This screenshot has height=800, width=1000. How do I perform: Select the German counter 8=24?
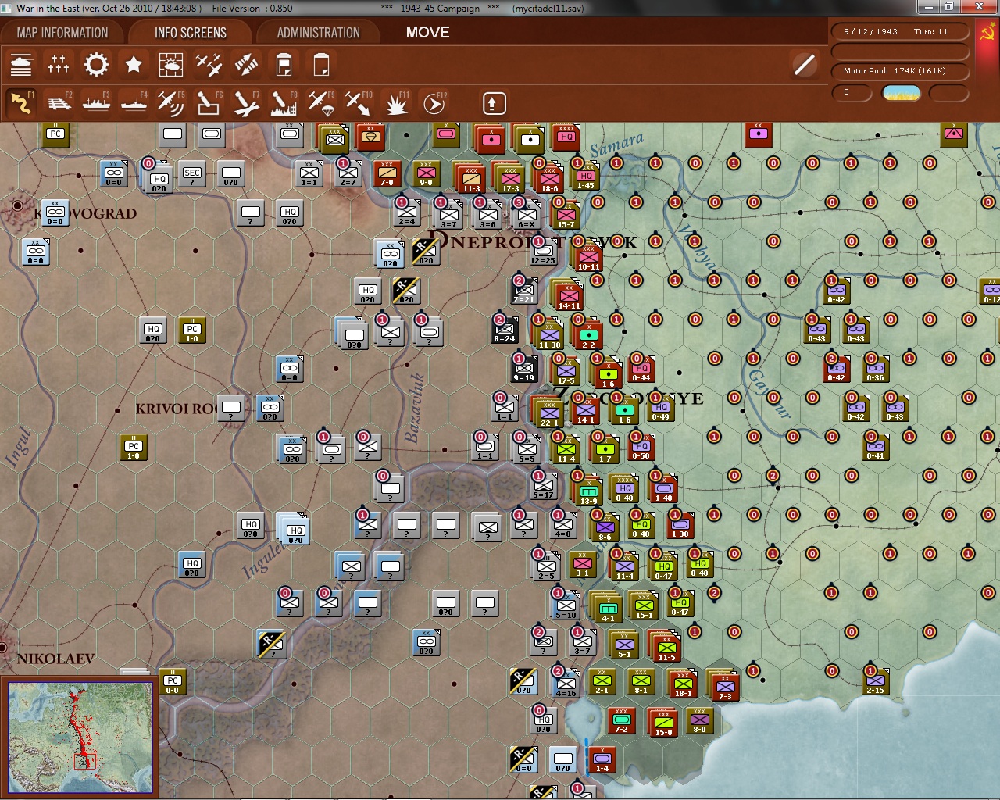505,330
